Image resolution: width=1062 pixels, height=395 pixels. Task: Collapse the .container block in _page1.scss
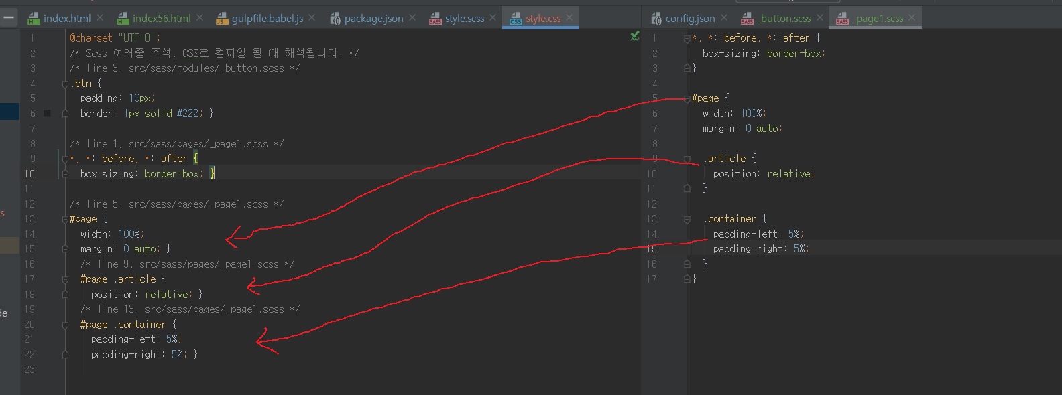(x=687, y=219)
